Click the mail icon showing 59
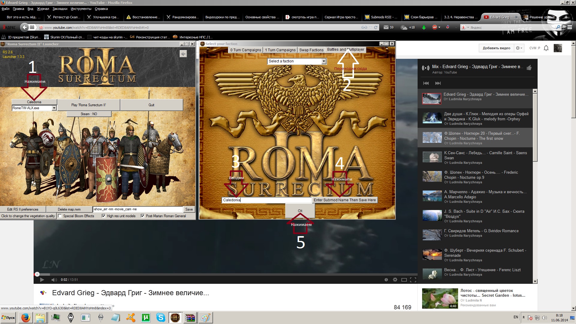This screenshot has width=576, height=324. [x=386, y=27]
